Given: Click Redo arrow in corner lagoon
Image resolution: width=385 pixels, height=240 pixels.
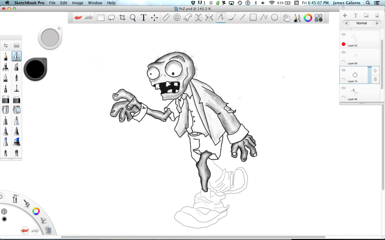Looking at the screenshot, I should pyautogui.click(x=35, y=230).
